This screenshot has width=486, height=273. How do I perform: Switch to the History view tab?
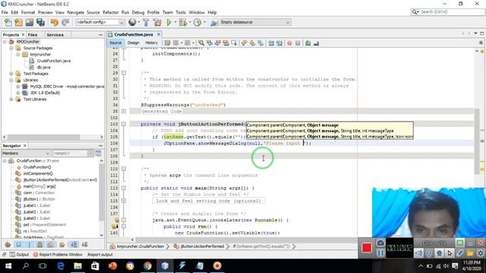[x=151, y=42]
